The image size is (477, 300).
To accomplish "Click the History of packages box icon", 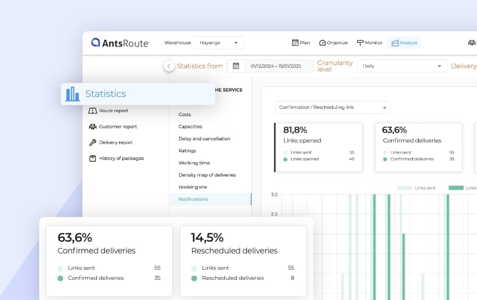I will (x=93, y=158).
